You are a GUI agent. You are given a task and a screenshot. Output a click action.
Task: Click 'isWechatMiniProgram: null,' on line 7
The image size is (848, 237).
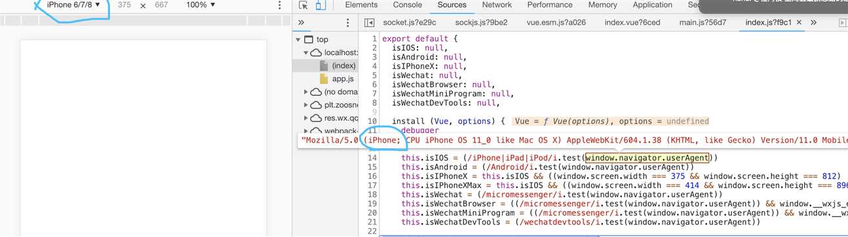(x=453, y=94)
